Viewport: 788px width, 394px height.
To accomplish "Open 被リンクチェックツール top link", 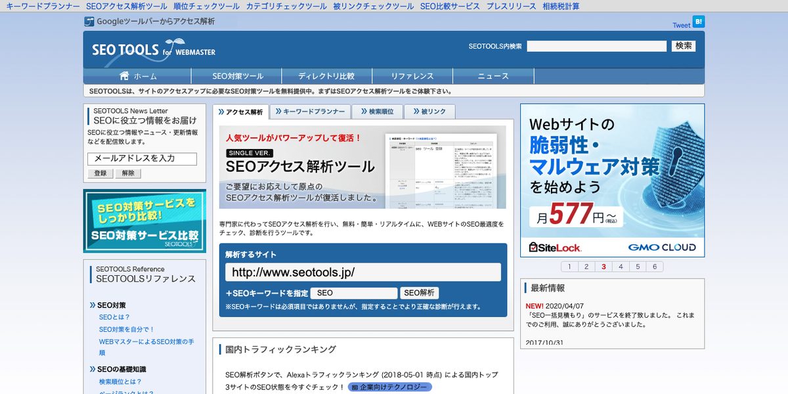I will (374, 7).
